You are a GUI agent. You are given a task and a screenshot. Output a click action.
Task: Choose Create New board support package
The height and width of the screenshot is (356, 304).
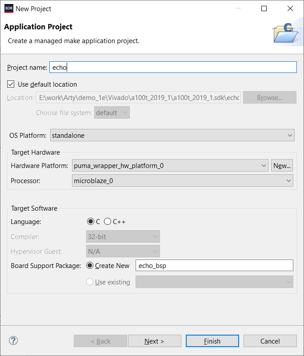90,266
